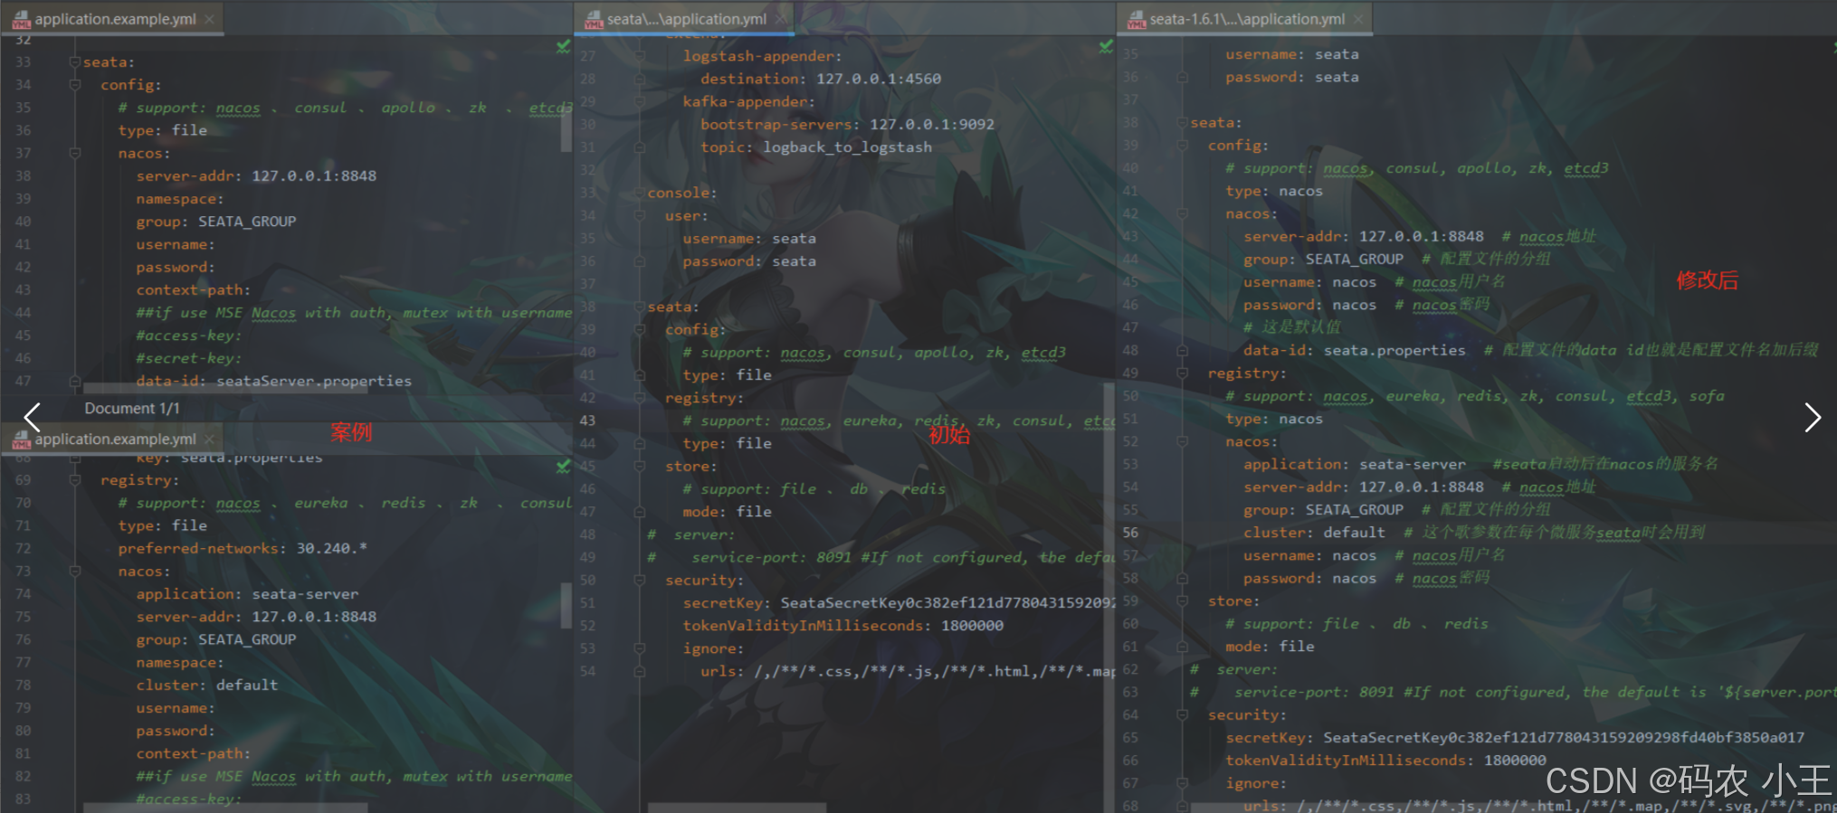Collapse security block at line 64 right editor
Screen dimensions: 1837x813
coord(1182,714)
